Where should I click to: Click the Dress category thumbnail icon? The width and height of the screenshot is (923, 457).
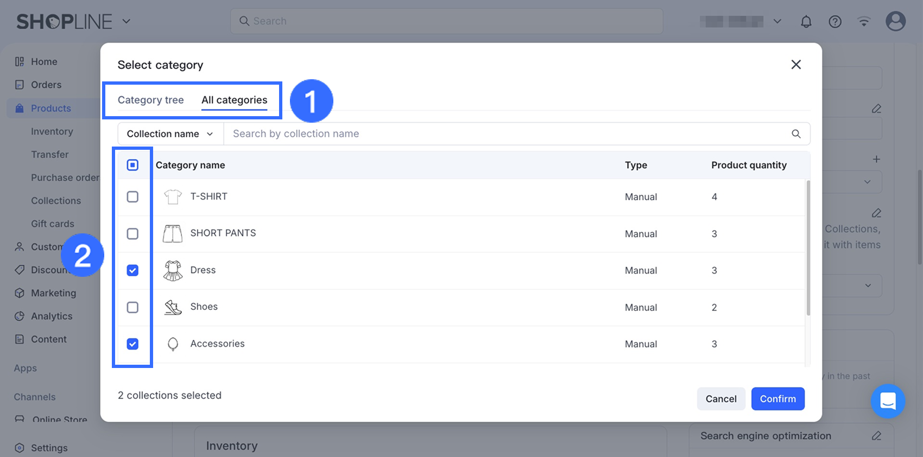pos(173,270)
